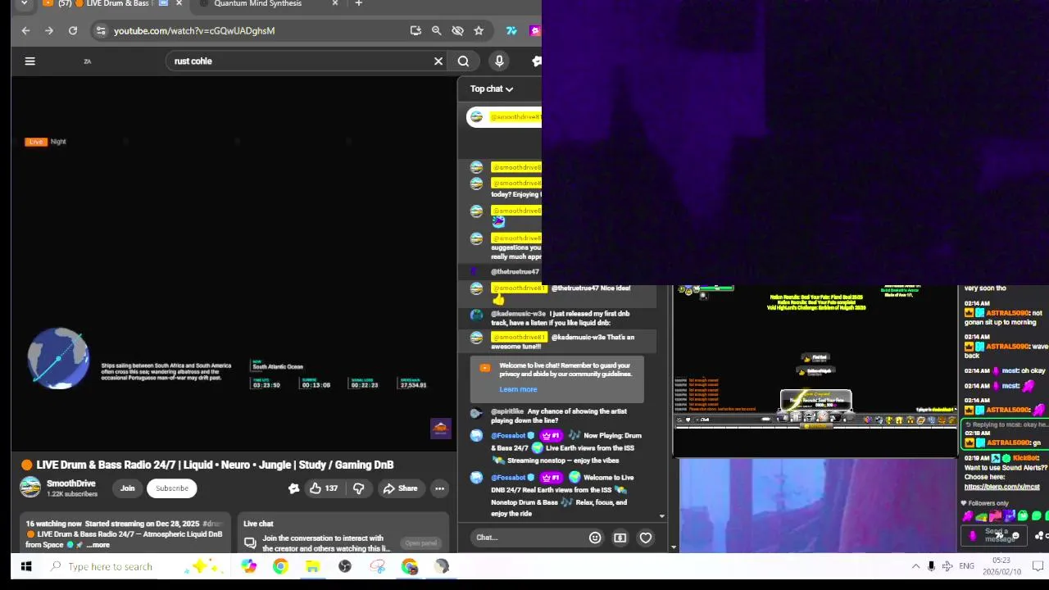Follow the Learn more link in chat
This screenshot has width=1049, height=590.
[518, 390]
